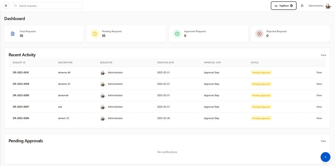This screenshot has width=335, height=166.
Task: Open the hamburger sidebar menu
Action: pos(6,6)
